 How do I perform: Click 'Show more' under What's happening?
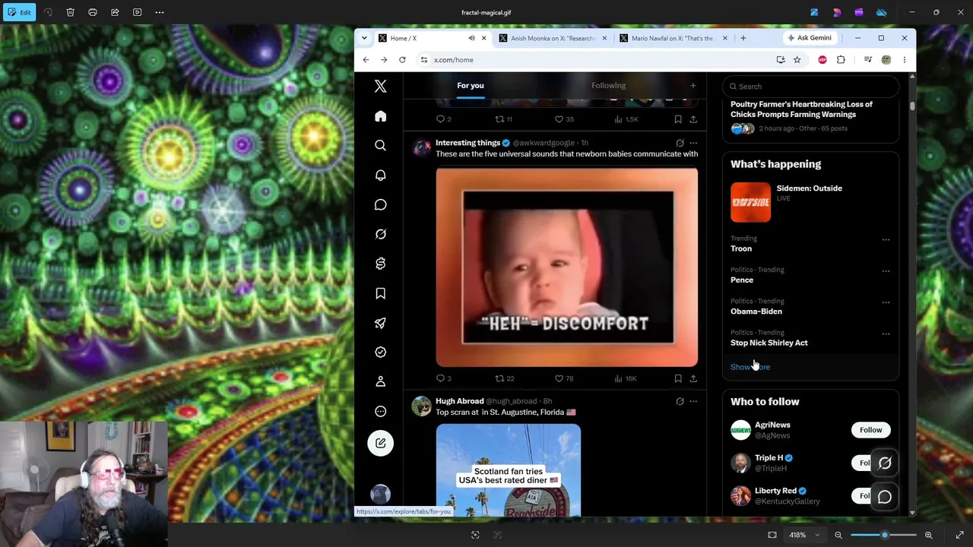750,367
